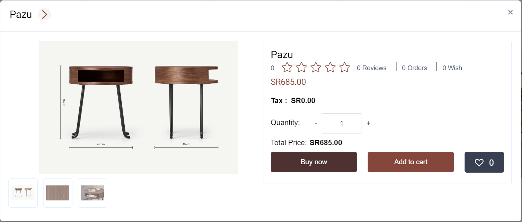Click the 0 Wish text
The height and width of the screenshot is (222, 522).
pyautogui.click(x=452, y=68)
